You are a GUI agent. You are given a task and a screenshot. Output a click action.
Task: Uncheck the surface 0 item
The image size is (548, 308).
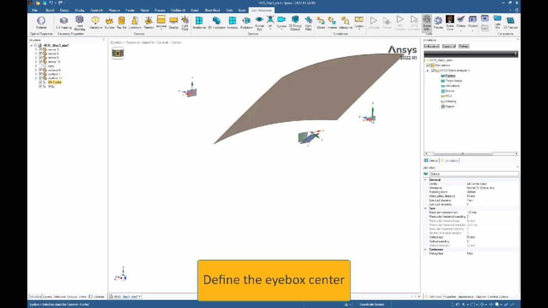click(40, 69)
